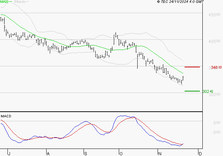Click the TEC 24/11/2024 copyright text
The width and height of the screenshot is (223, 156).
point(180,2)
